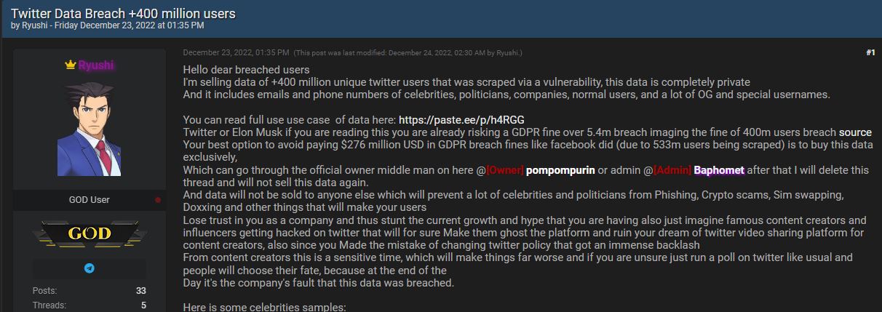This screenshot has width=882, height=312.
Task: Click the 'GOD User' title label
Action: pos(89,199)
